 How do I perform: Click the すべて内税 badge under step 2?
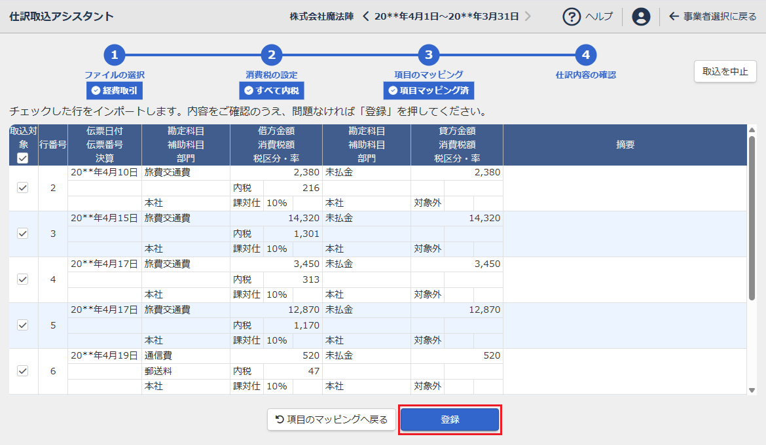point(272,91)
